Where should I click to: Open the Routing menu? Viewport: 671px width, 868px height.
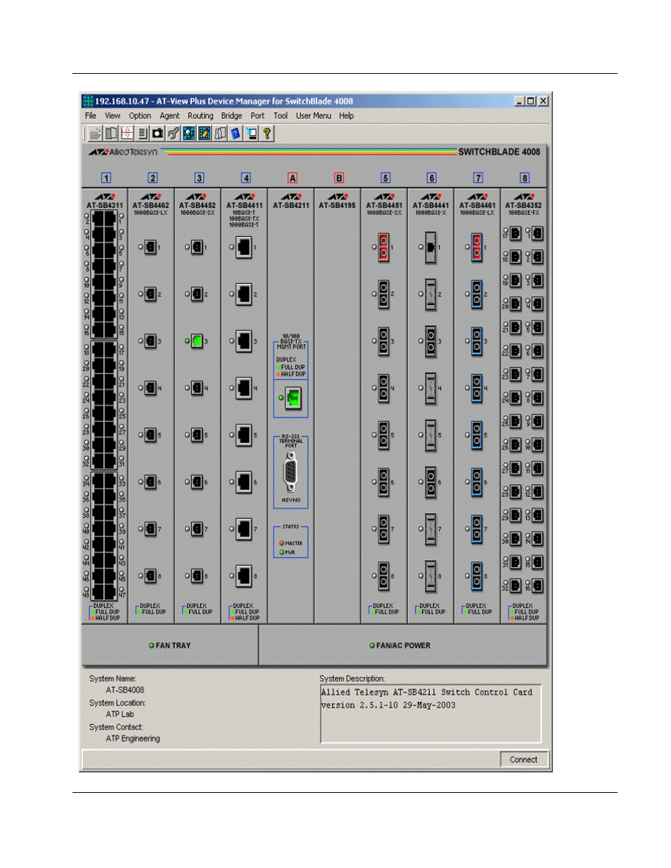pos(200,116)
